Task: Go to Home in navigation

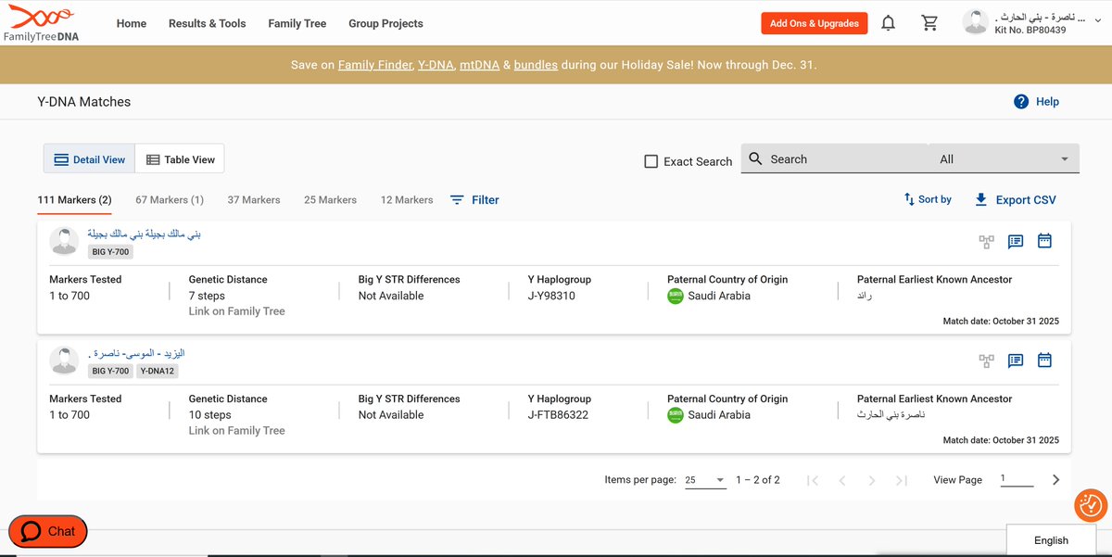Action: (132, 23)
